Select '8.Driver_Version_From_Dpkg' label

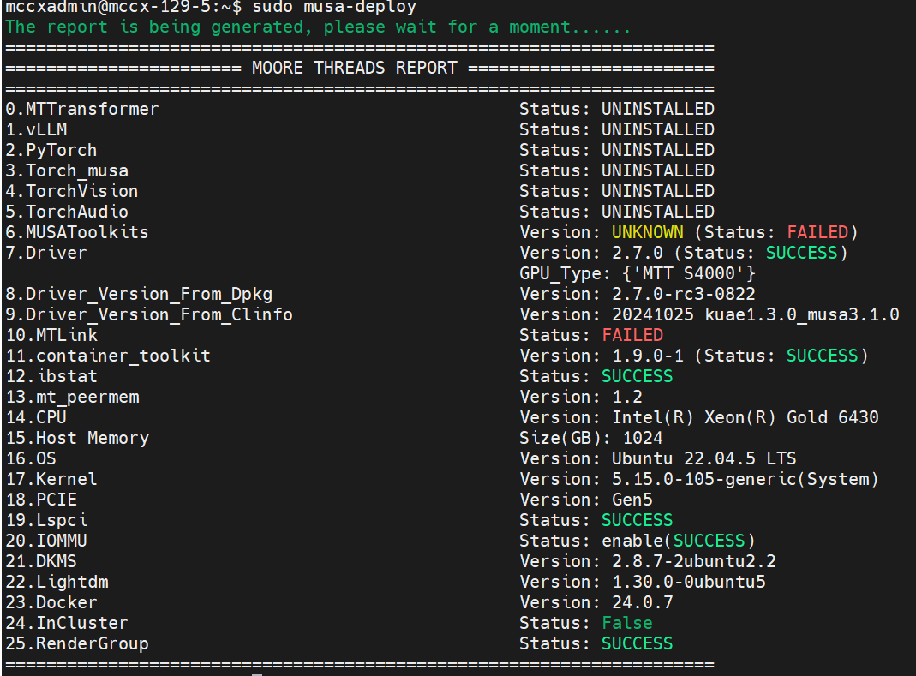[139, 295]
